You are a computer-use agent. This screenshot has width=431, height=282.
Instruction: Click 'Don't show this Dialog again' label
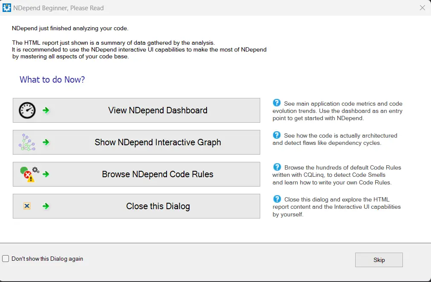[x=47, y=259]
